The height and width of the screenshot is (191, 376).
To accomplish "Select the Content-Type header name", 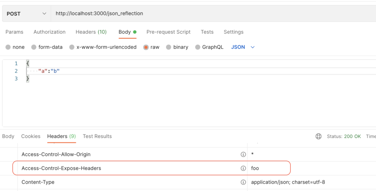I will click(x=38, y=182).
